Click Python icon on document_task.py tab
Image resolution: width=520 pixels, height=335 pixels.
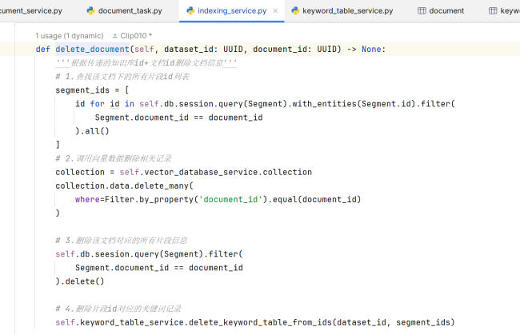[x=90, y=11]
